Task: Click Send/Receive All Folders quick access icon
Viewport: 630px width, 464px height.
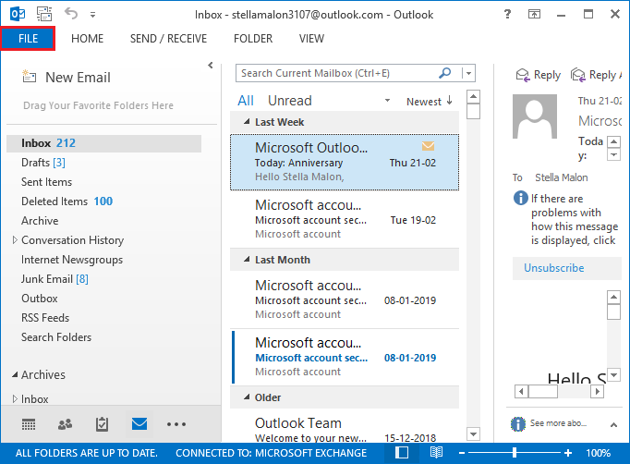Action: 44,15
